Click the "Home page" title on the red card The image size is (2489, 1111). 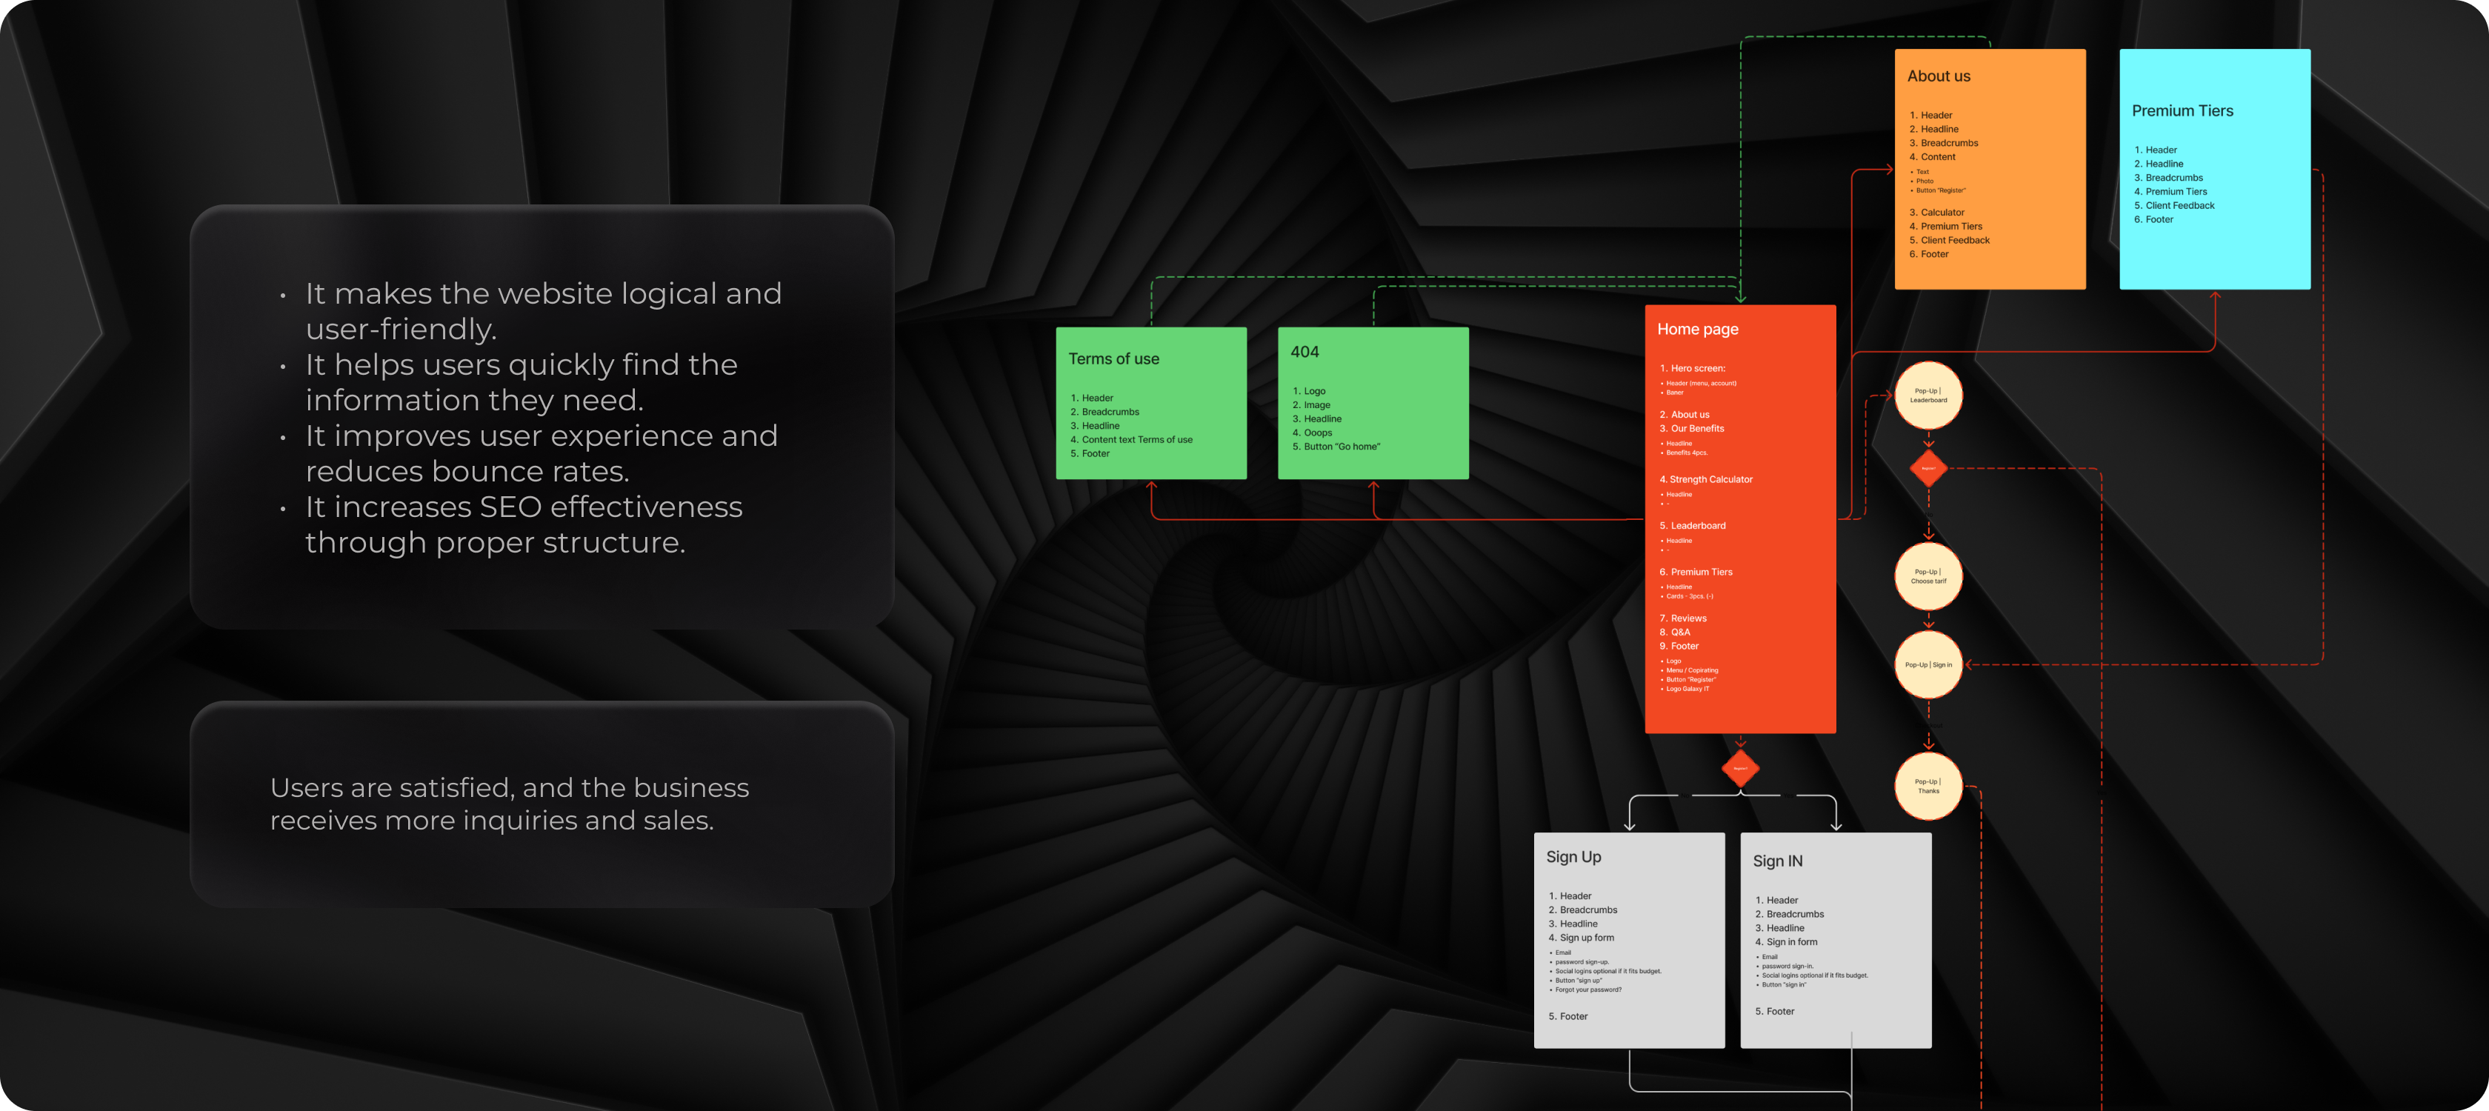click(1698, 330)
